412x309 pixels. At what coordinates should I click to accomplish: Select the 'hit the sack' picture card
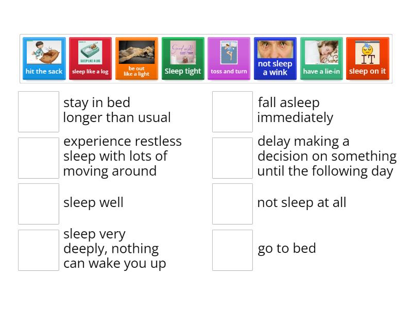pos(44,58)
